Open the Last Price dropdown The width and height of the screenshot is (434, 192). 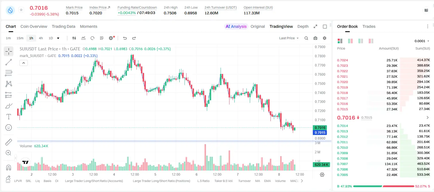pyautogui.click(x=289, y=38)
